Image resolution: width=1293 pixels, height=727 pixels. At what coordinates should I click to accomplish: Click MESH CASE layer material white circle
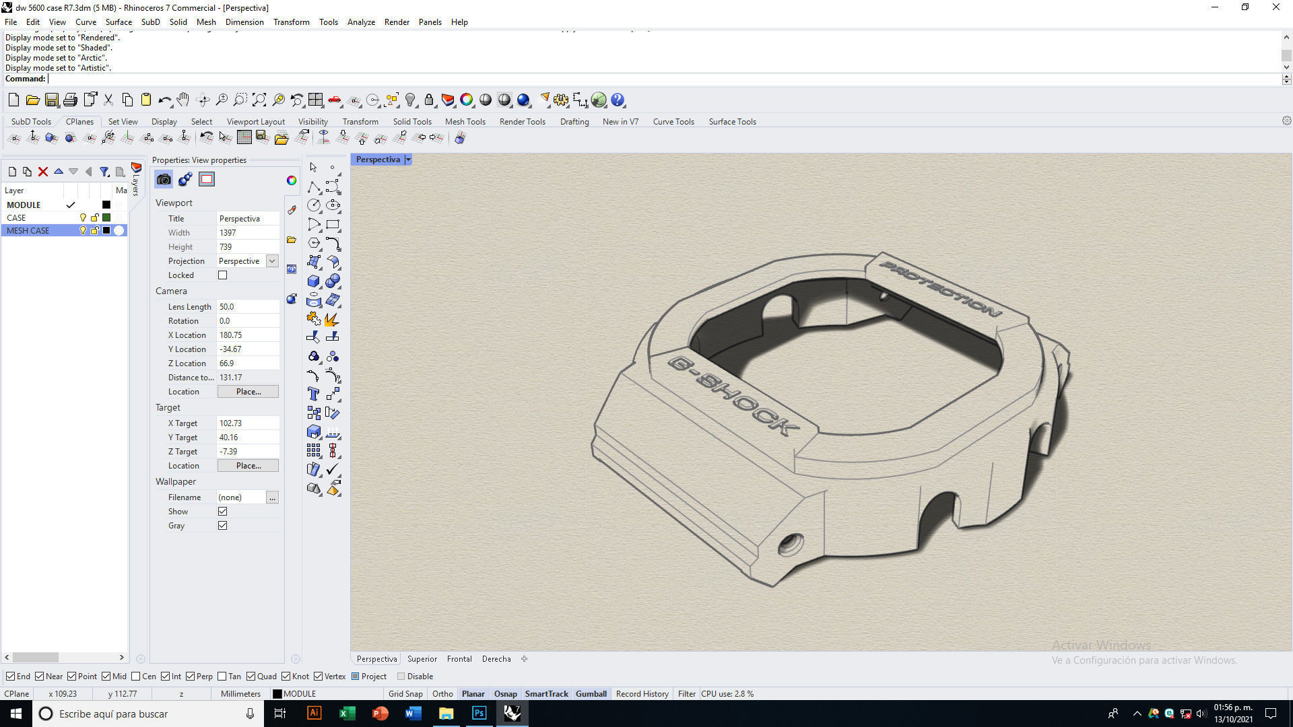(x=119, y=230)
